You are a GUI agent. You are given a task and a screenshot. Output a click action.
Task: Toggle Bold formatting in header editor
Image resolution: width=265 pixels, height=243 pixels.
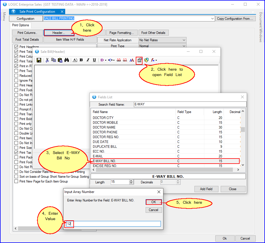point(81,60)
